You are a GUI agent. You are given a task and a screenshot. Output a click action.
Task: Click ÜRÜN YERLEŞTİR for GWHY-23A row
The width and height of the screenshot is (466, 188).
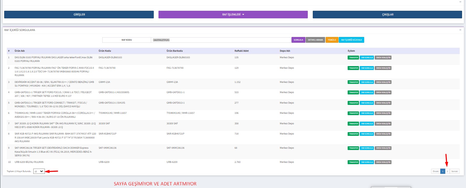tap(383, 82)
